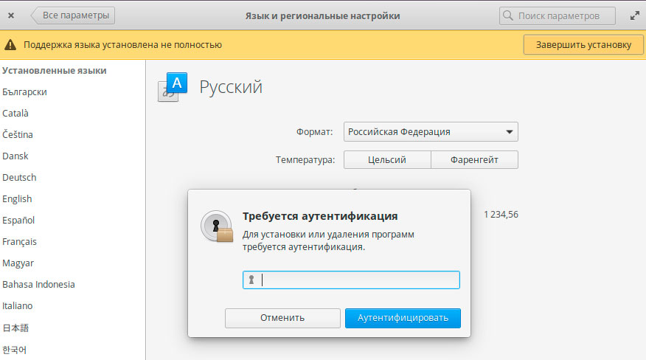This screenshot has width=646, height=360.
Task: Confirm with Аутентифицировать button
Action: [x=403, y=318]
